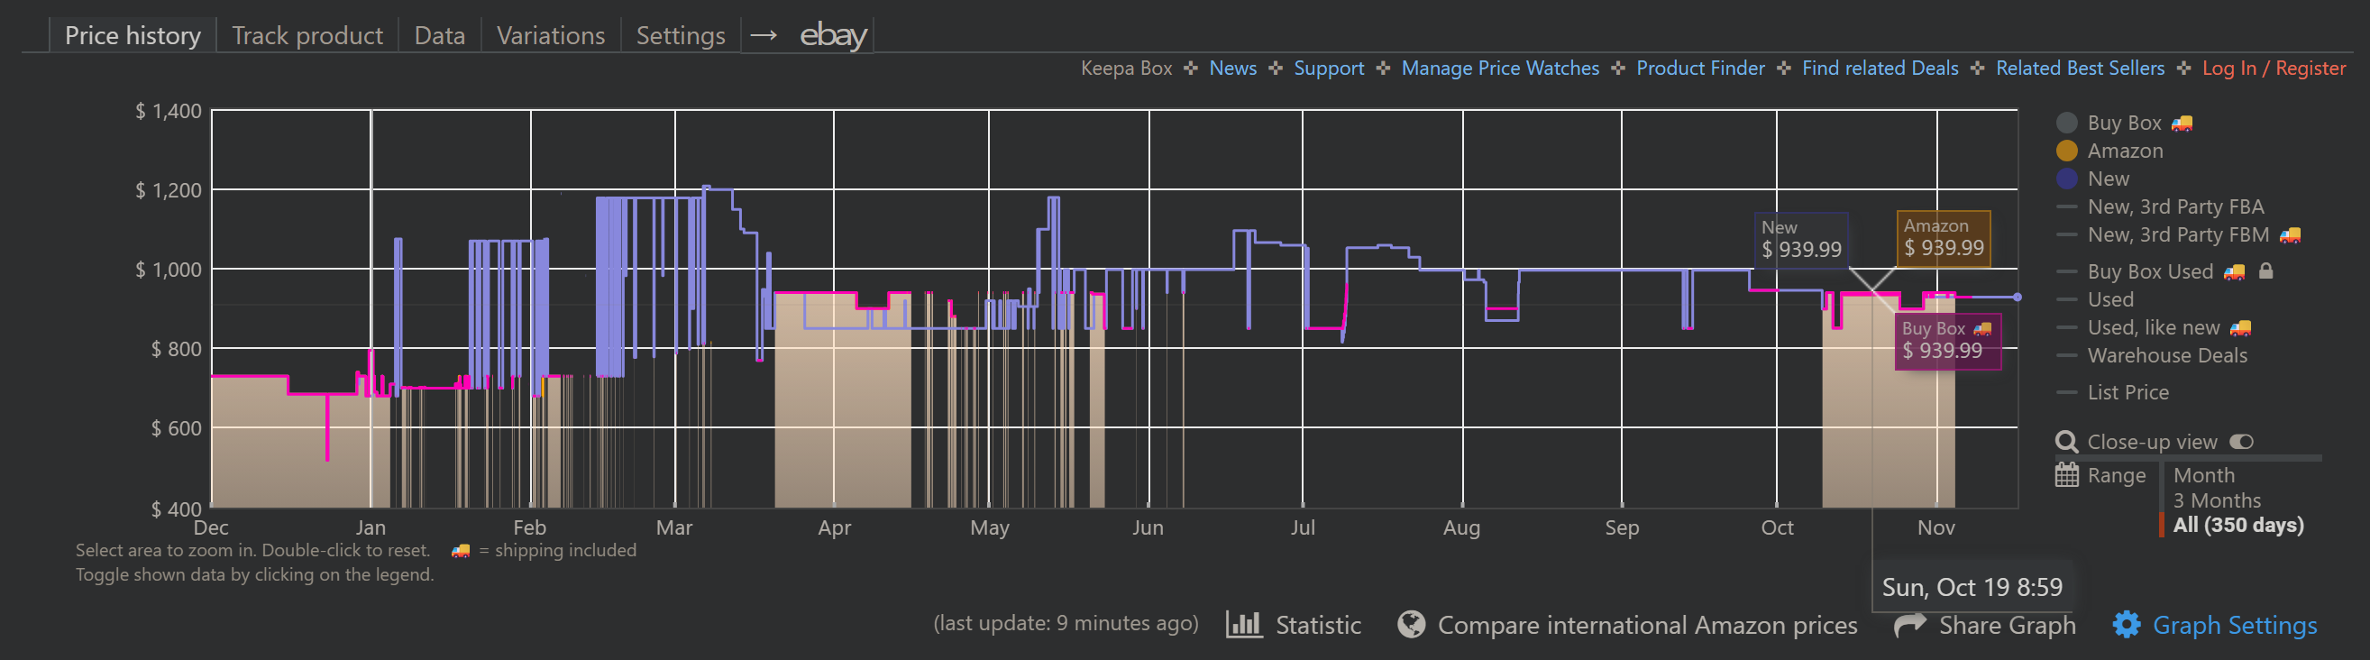Click the $ 600 axis label
Screen dimensions: 2370x660
pyautogui.click(x=177, y=428)
